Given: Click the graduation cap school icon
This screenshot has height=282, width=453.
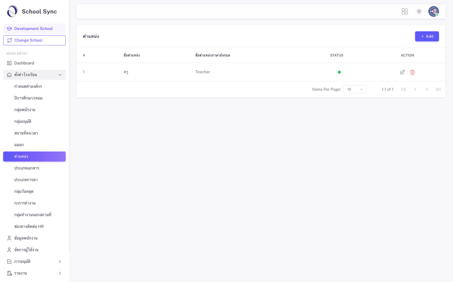Looking at the screenshot, I should tap(10, 29).
